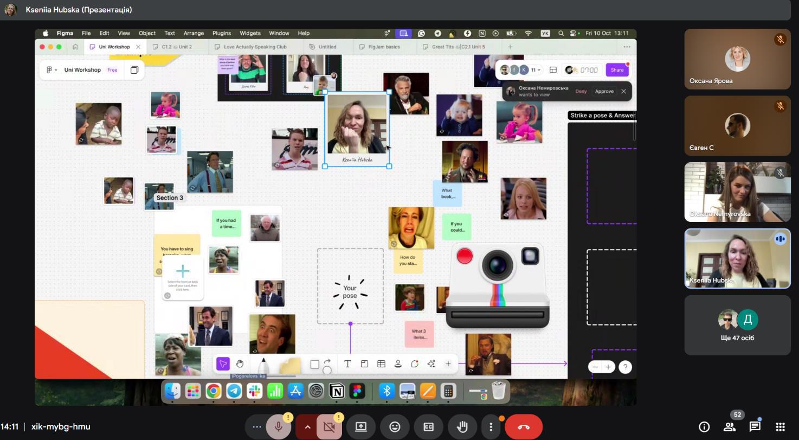Expand audio settings chevron in Meet

pyautogui.click(x=307, y=427)
